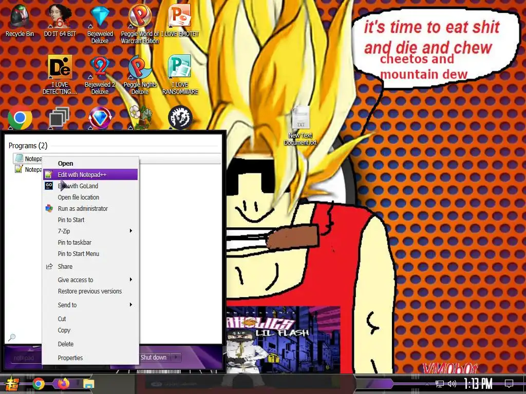Image resolution: width=526 pixels, height=394 pixels.
Task: Launch Chrome from the taskbar
Action: [38, 384]
